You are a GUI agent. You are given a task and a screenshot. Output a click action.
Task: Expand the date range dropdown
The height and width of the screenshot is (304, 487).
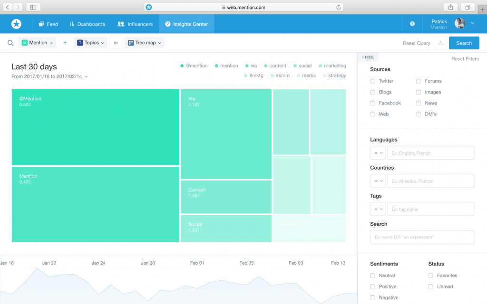(87, 76)
